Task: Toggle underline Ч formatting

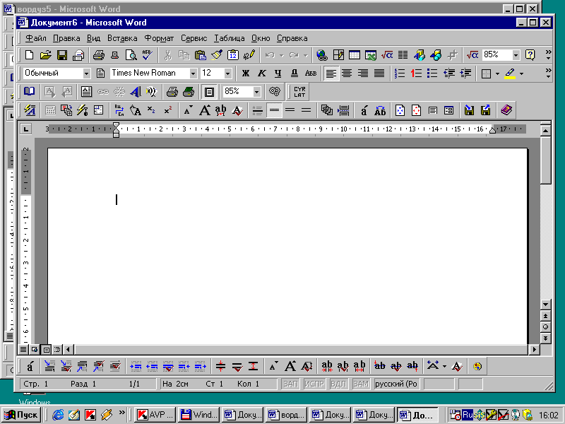Action: tap(278, 73)
